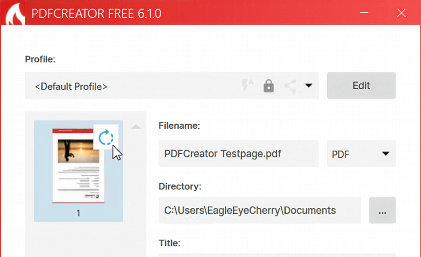Viewport: 421px width, 257px height.
Task: Expand the profile list with the black arrow
Action: click(x=309, y=86)
